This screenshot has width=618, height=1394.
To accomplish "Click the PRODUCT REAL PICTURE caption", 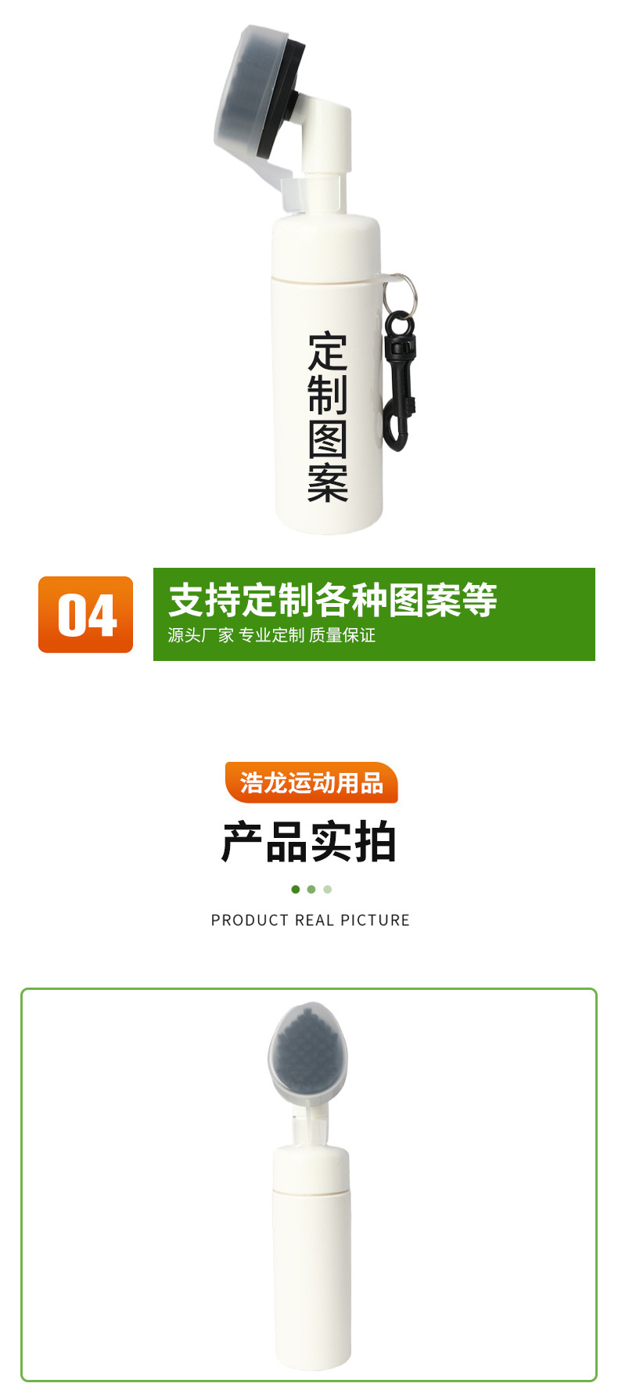I will [311, 920].
